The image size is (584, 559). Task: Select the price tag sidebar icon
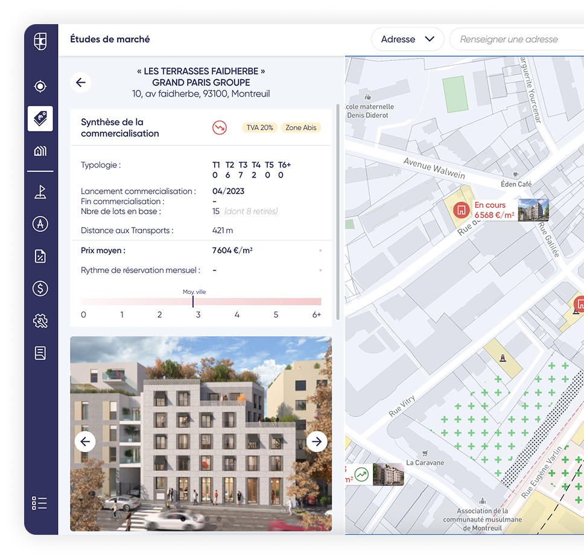pyautogui.click(x=40, y=119)
